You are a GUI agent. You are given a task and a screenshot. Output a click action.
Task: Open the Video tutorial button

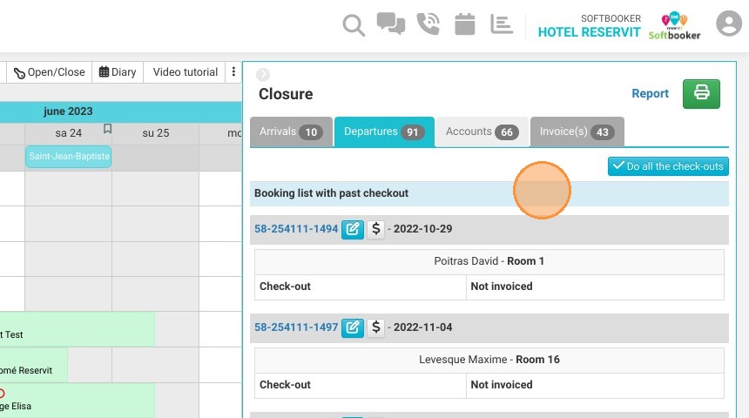coord(186,72)
